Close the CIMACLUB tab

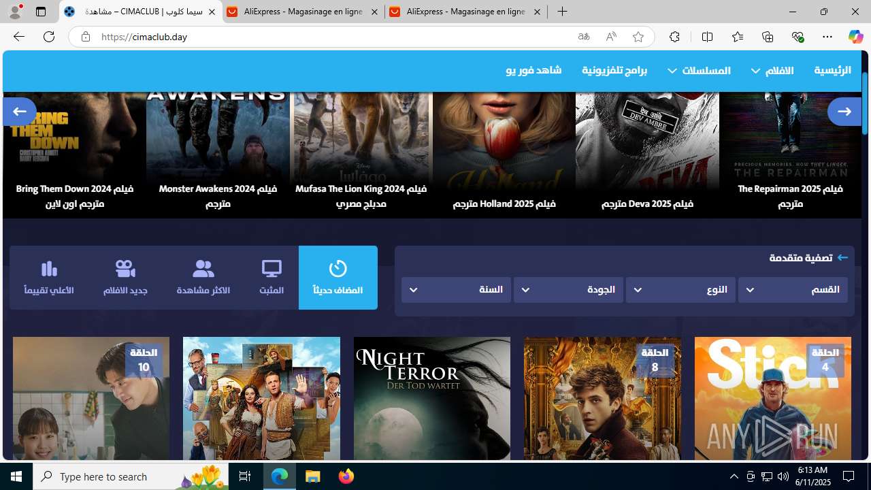click(x=212, y=12)
